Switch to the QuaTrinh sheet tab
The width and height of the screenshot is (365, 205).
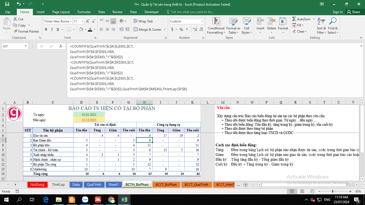pyautogui.click(x=94, y=185)
